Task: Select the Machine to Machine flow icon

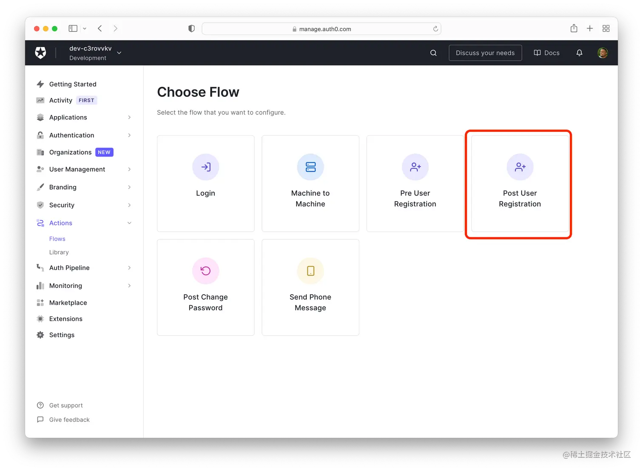Action: (x=310, y=167)
